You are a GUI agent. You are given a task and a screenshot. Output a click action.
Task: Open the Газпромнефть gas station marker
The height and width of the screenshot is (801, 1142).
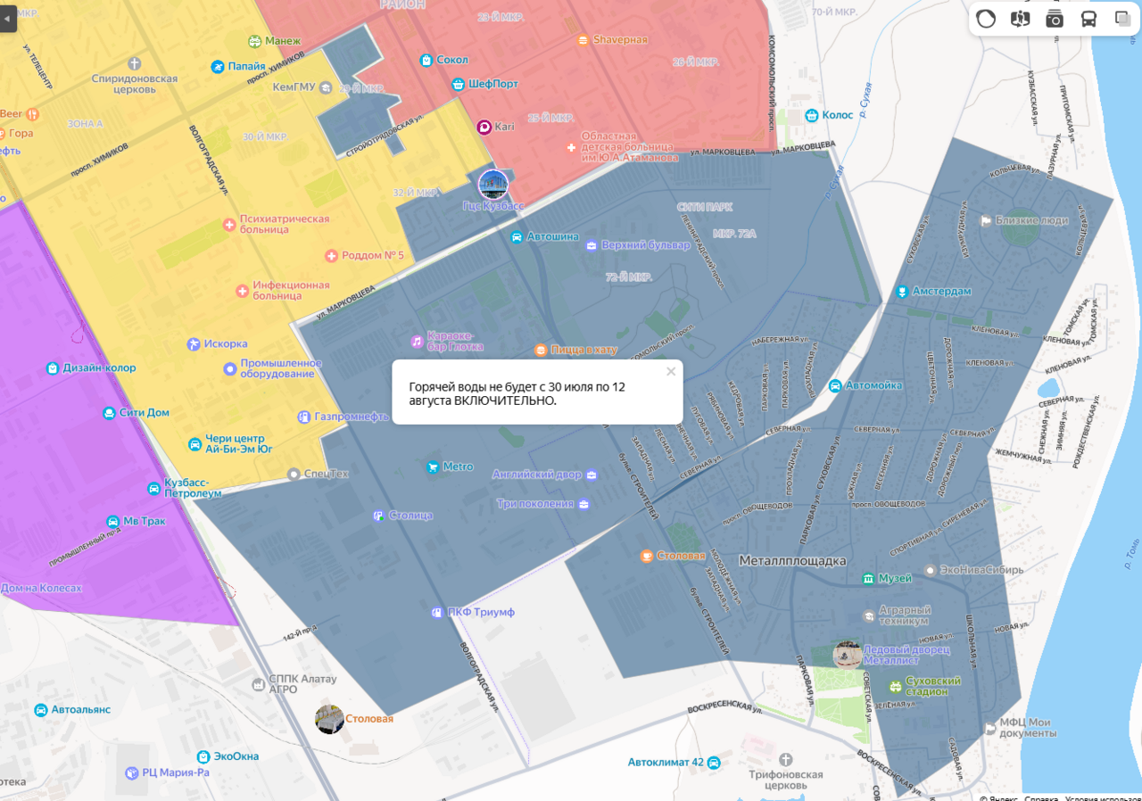coord(303,417)
